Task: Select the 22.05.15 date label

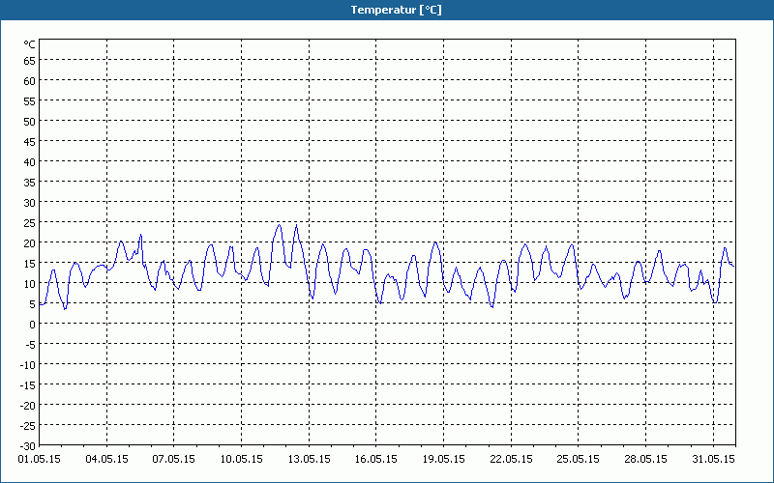Action: point(511,460)
